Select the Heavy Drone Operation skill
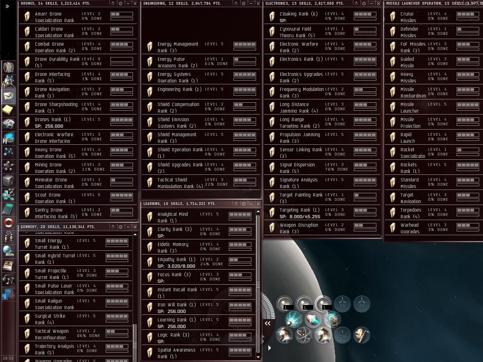483x362 pixels. (78, 153)
